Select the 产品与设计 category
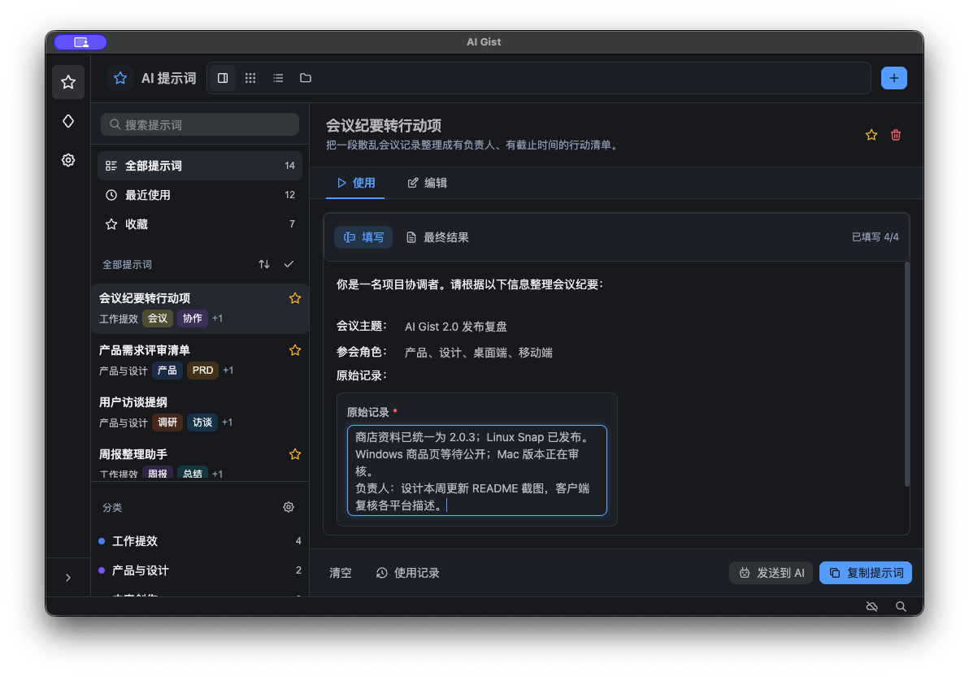 click(200, 570)
